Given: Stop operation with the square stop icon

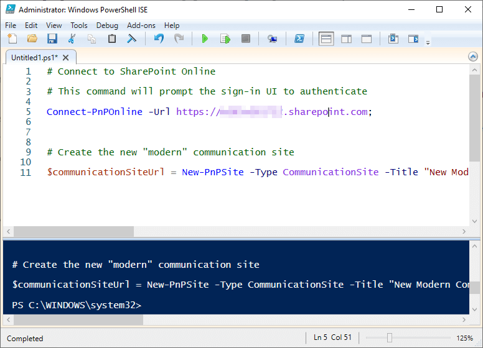Looking at the screenshot, I should tap(245, 39).
